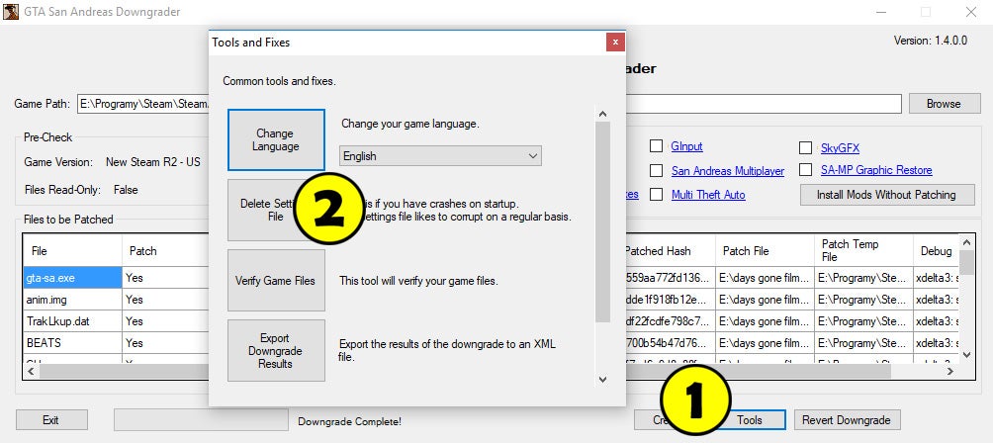Screen dimensions: 993x443
Task: Click the Tools and Fixes dialog scrollbar thumb
Action: point(603,222)
